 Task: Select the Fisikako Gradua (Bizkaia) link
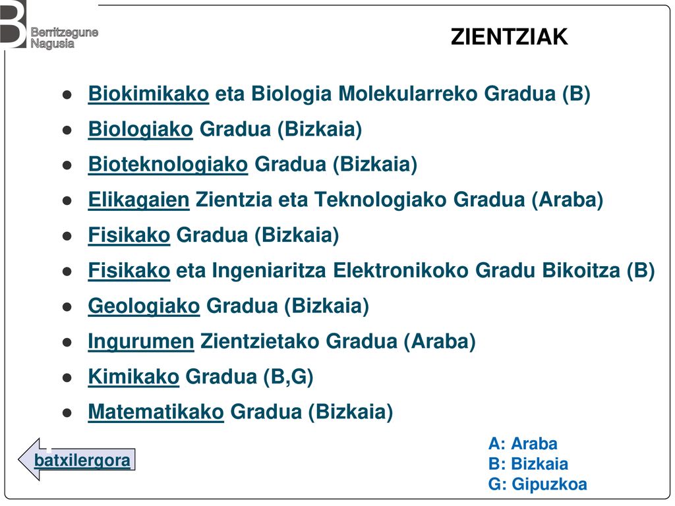point(129,235)
